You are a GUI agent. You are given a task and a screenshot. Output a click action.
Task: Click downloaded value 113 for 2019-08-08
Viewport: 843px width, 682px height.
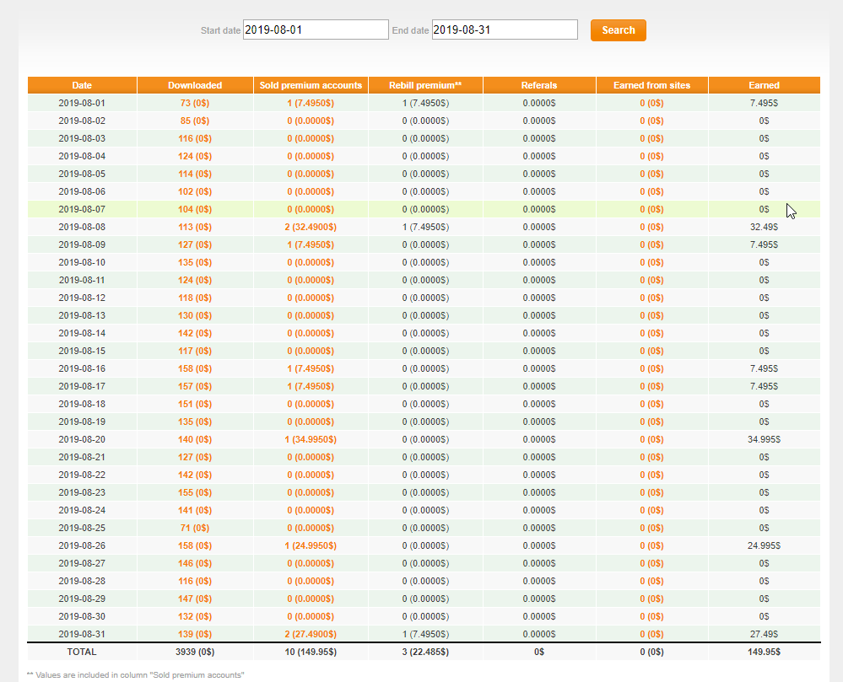(x=195, y=227)
